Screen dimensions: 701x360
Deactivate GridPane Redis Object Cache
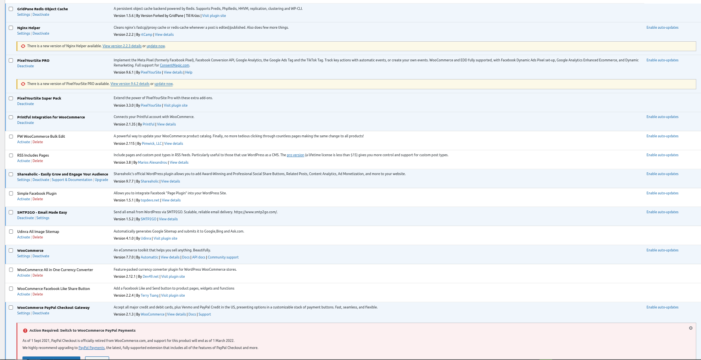click(41, 15)
